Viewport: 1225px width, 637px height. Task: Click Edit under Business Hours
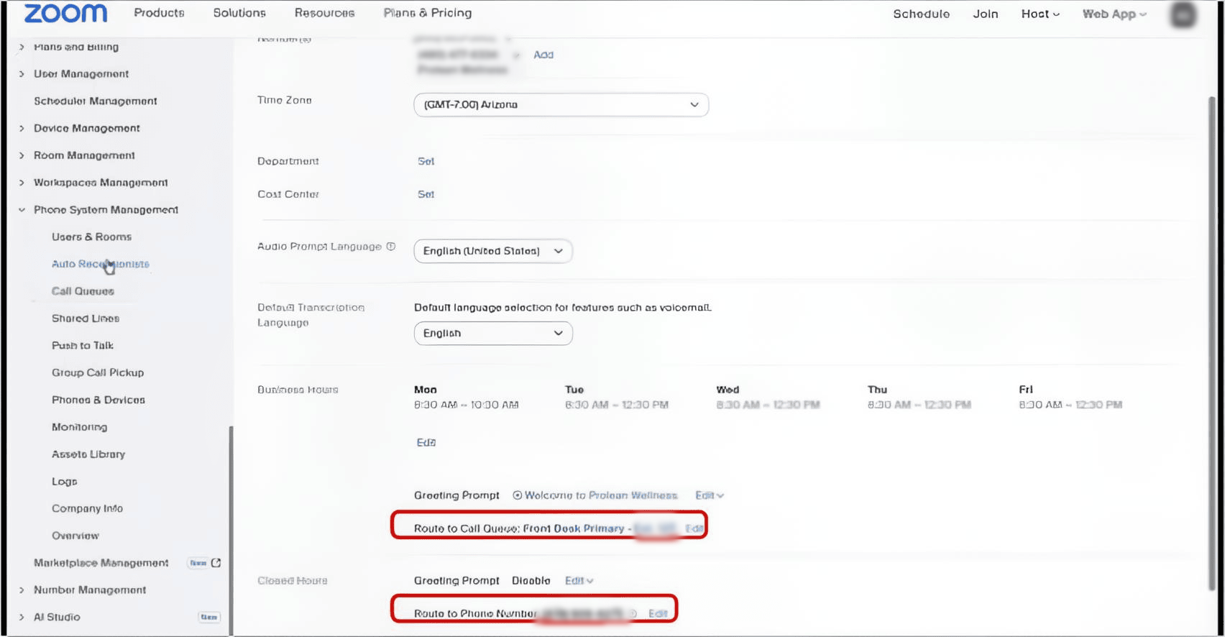pyautogui.click(x=426, y=443)
